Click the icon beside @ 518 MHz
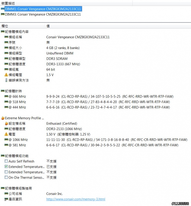This screenshot has height=206, width=191. pyautogui.click(x=6, y=102)
